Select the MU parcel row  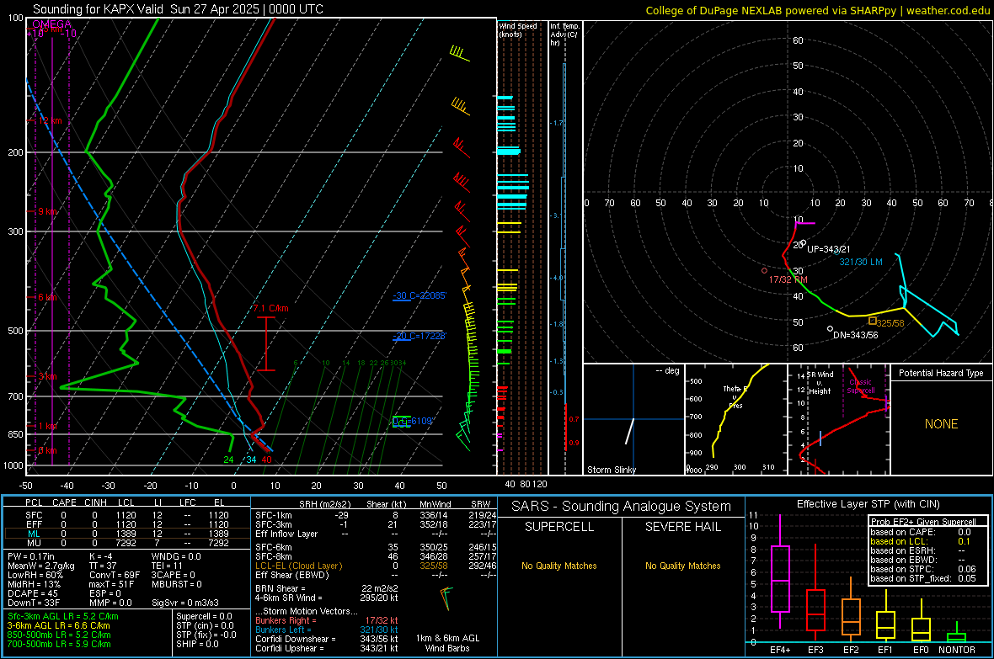tap(126, 542)
